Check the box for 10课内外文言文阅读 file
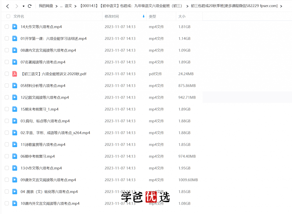292x214 pixels. pos(7,203)
